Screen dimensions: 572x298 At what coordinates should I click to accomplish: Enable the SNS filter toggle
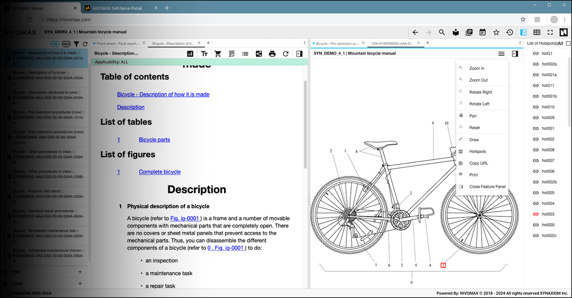(x=66, y=43)
